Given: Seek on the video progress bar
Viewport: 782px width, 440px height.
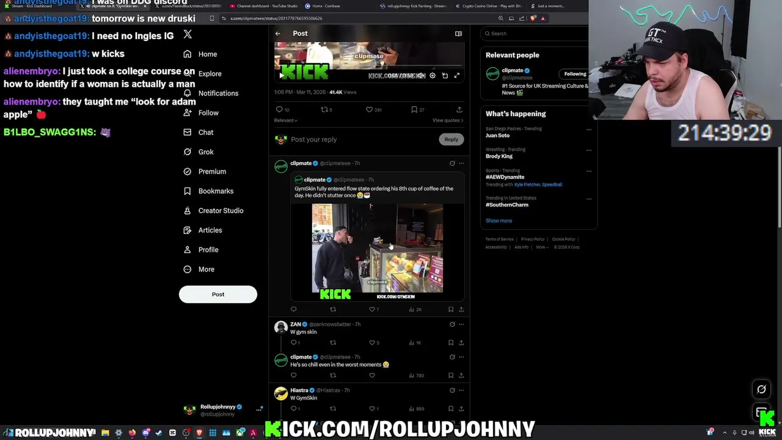Looking at the screenshot, I should [x=369, y=65].
